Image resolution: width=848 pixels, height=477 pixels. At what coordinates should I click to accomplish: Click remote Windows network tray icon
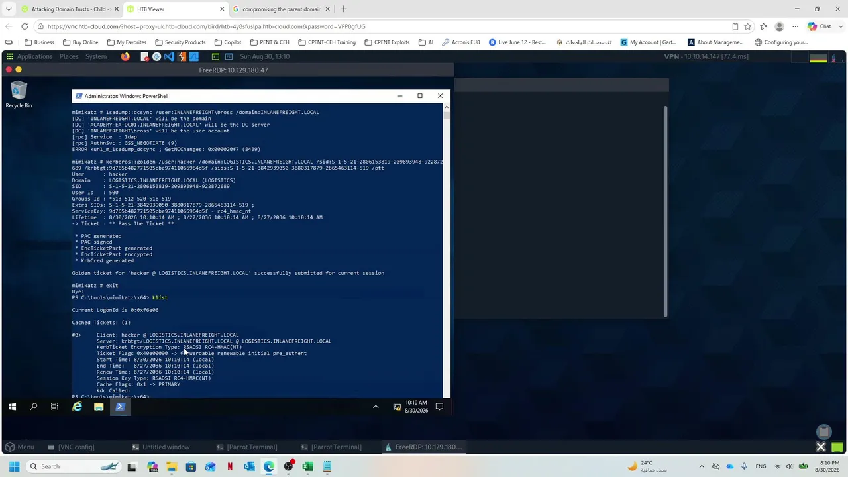(x=397, y=407)
